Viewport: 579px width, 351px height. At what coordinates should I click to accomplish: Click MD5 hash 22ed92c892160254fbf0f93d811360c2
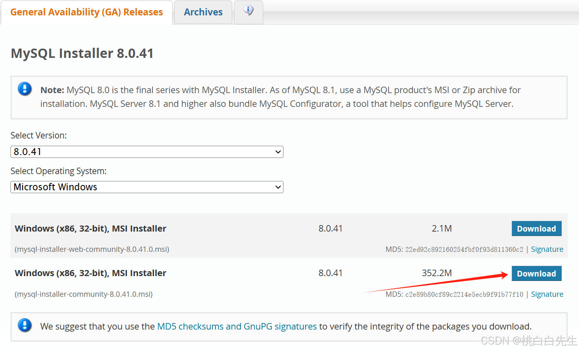pos(464,249)
